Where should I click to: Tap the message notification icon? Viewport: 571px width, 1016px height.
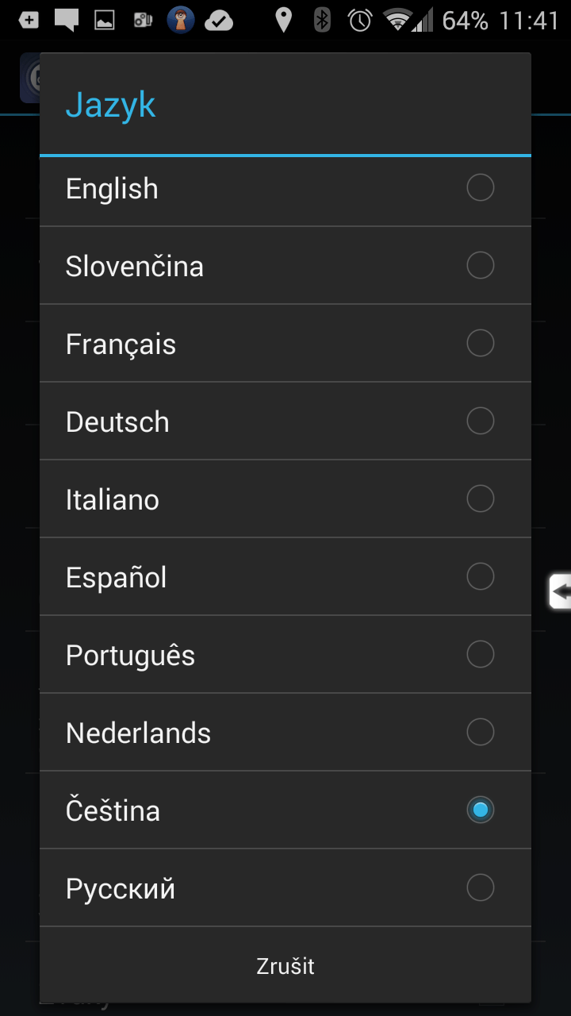coord(66,20)
